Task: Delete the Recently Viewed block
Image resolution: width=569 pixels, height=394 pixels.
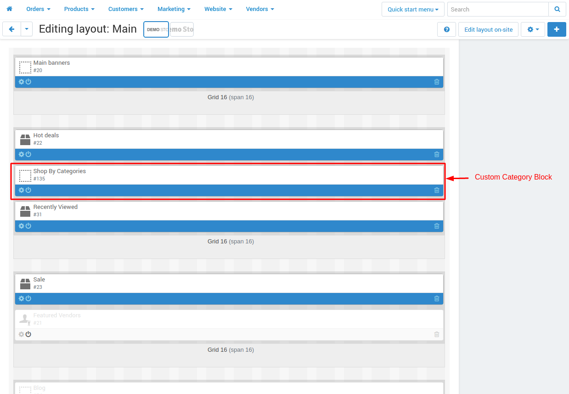Action: click(x=437, y=226)
